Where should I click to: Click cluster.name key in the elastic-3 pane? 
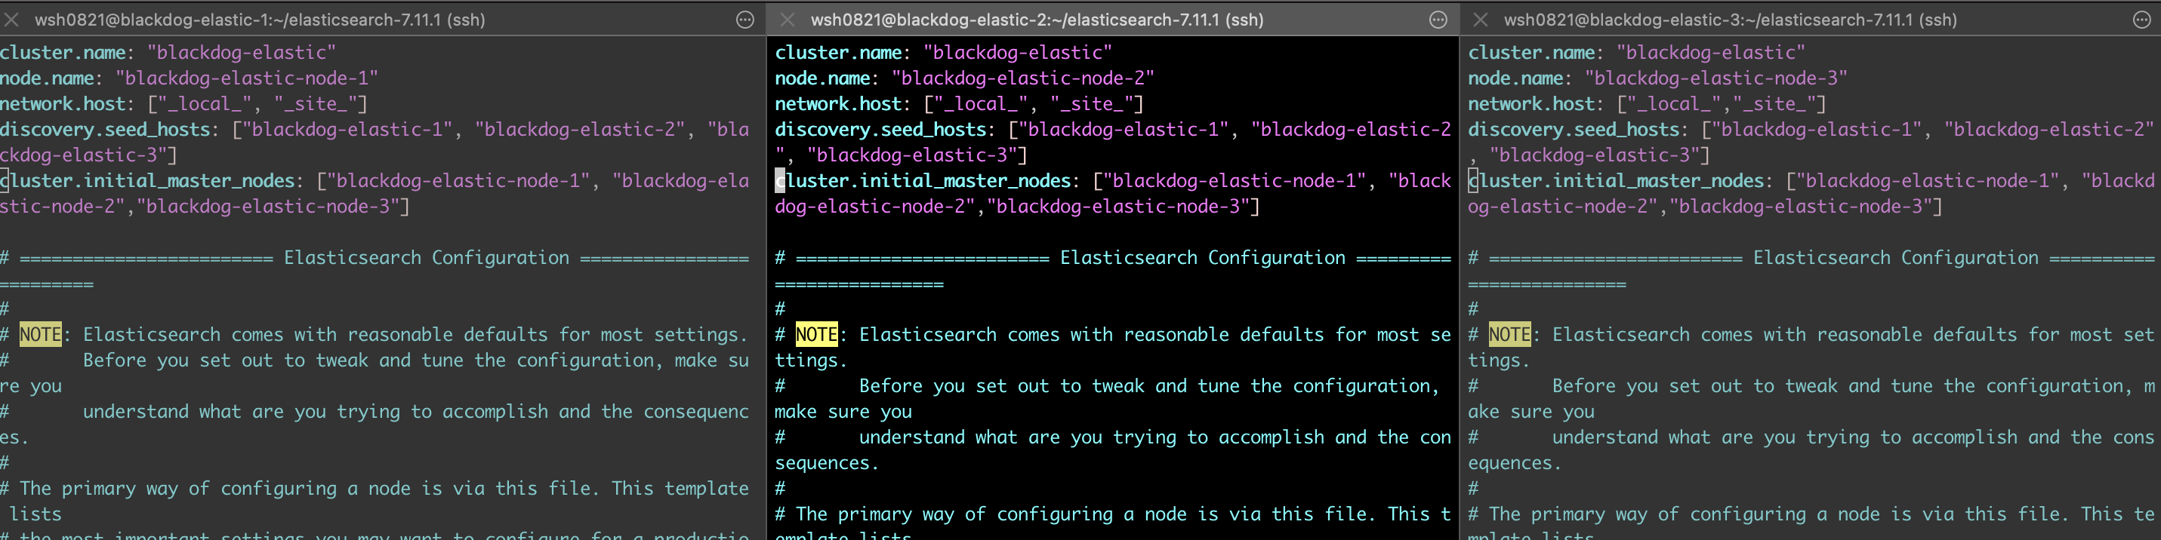tap(1531, 53)
